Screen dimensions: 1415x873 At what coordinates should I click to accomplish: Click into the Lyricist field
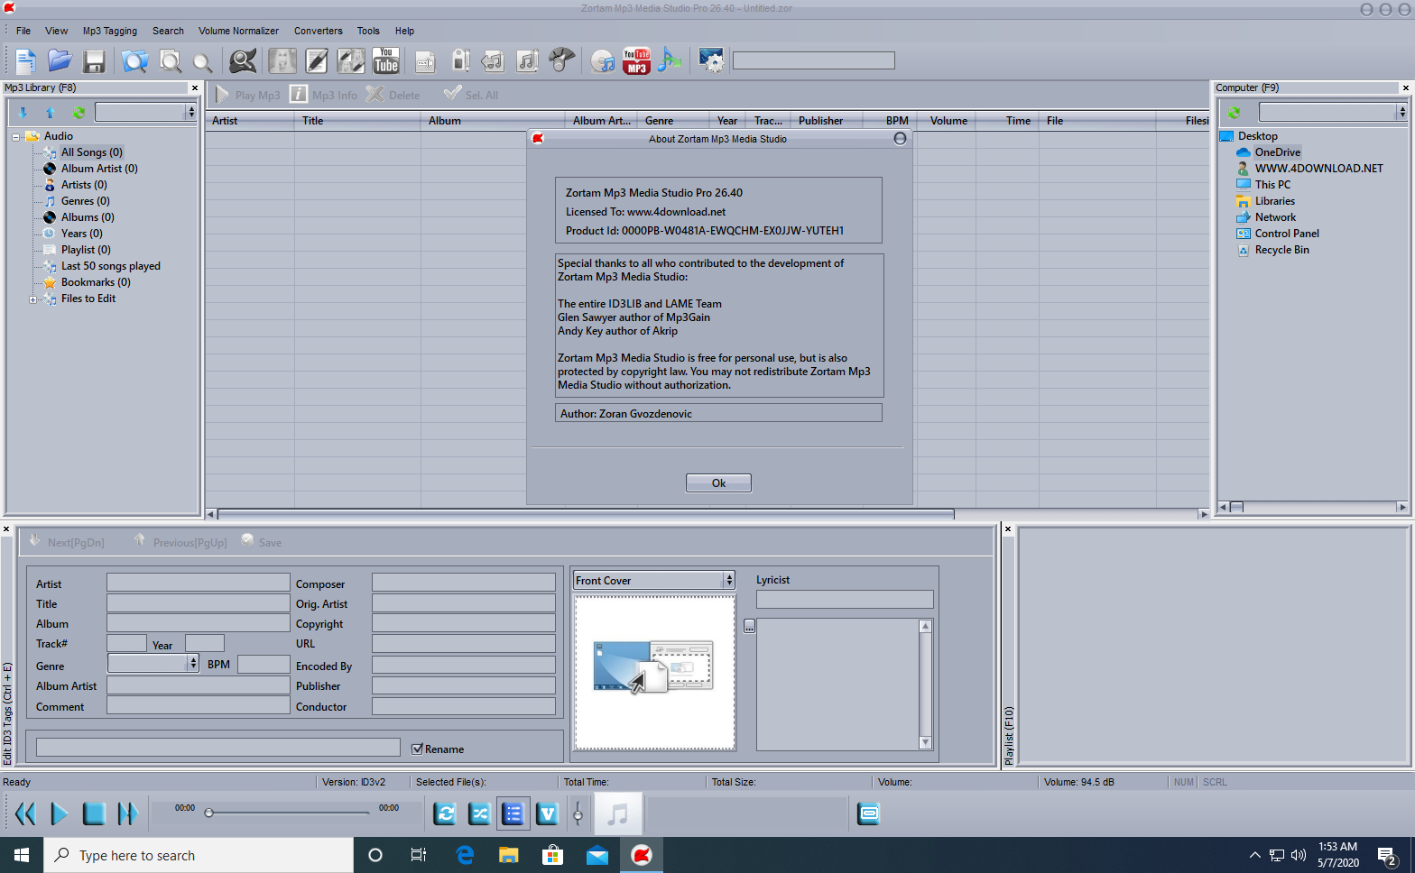click(x=845, y=600)
